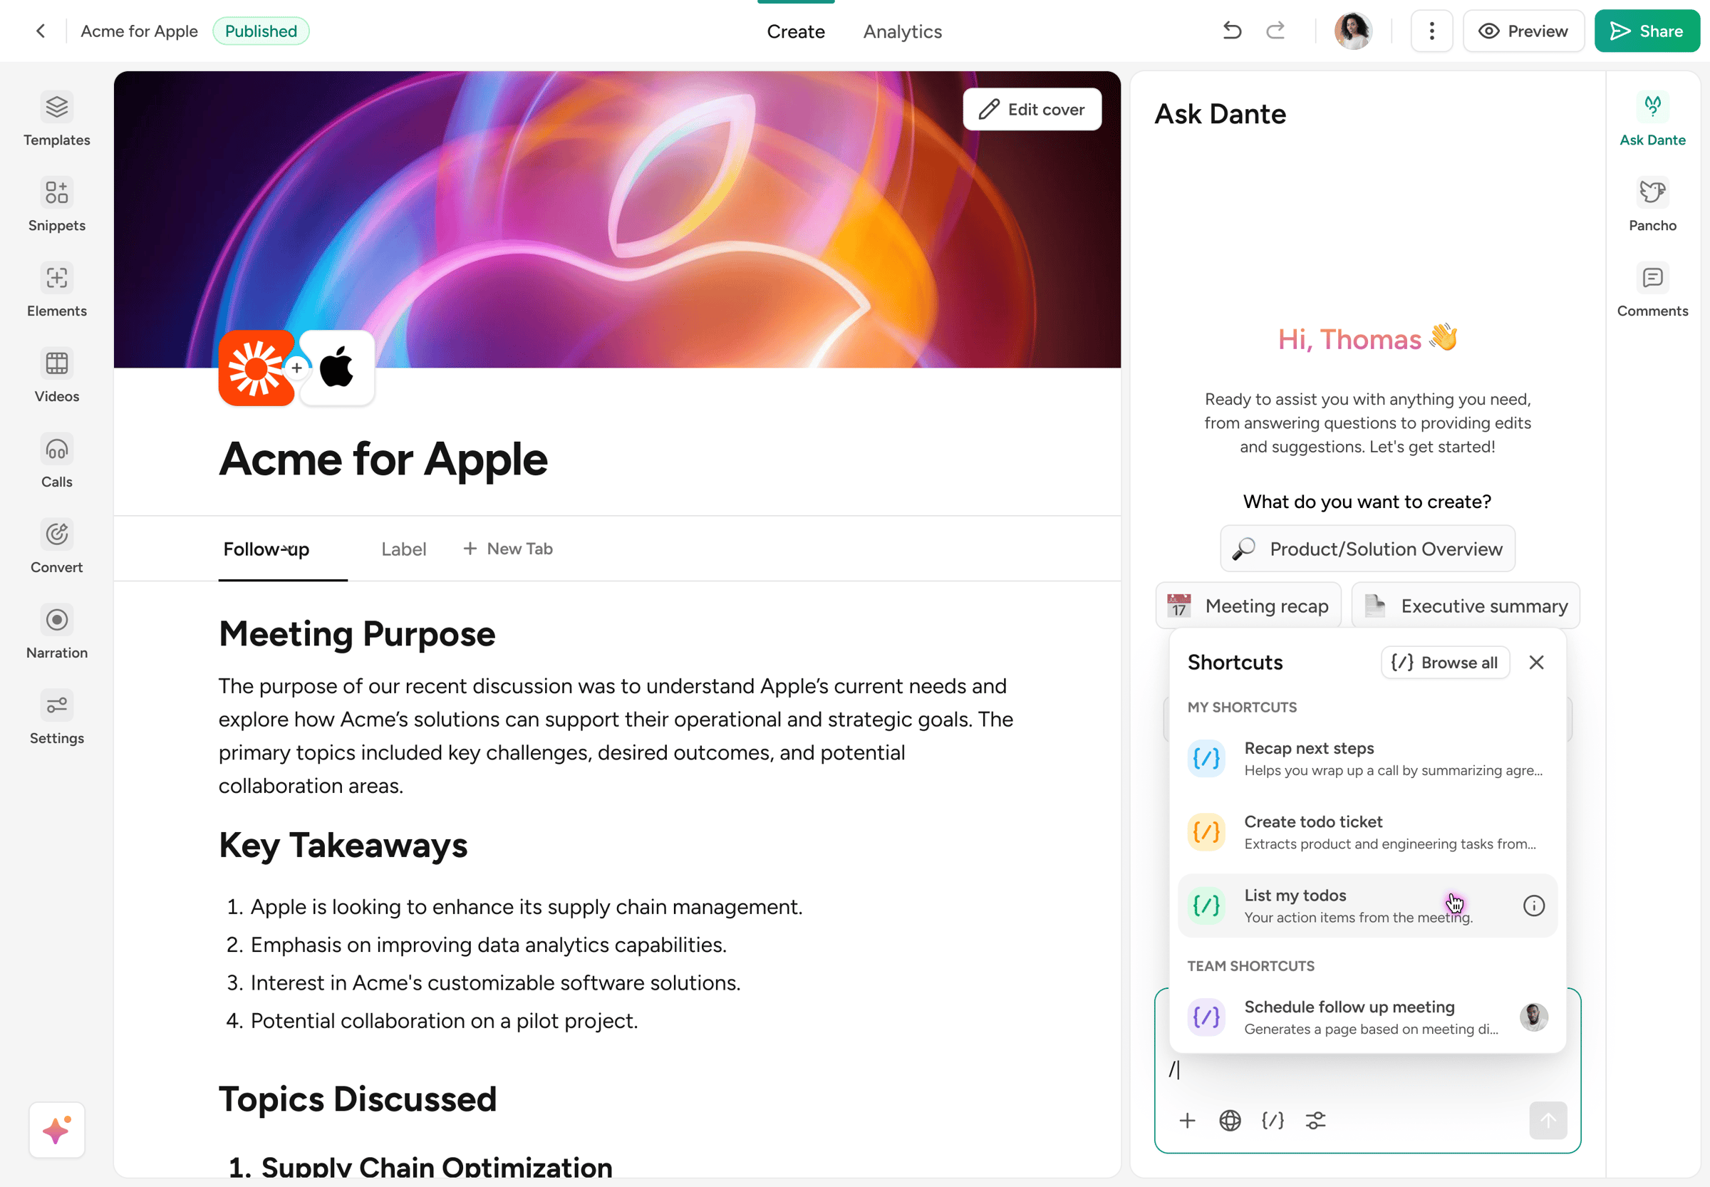Image resolution: width=1710 pixels, height=1187 pixels.
Task: Open the Pancho assistant panel
Action: click(x=1652, y=204)
